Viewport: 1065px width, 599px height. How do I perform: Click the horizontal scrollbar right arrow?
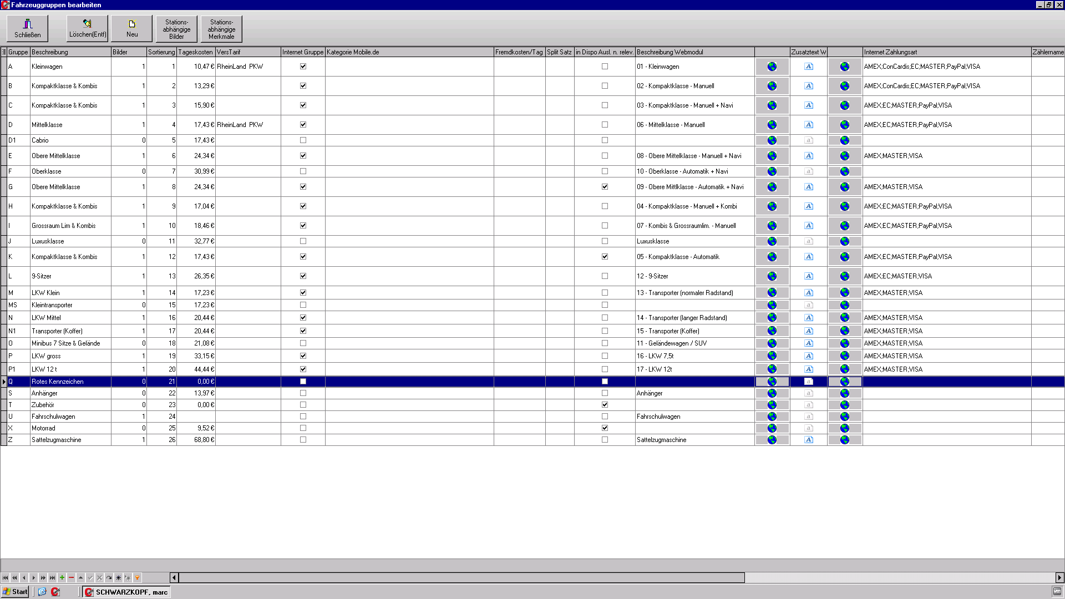tap(1059, 577)
